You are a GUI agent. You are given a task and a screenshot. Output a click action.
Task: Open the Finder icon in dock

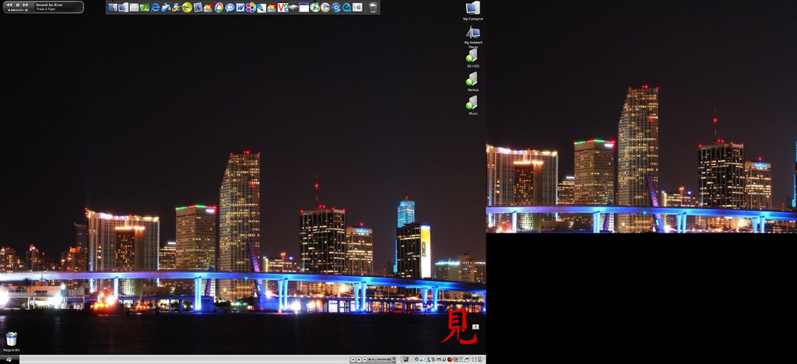(x=112, y=8)
